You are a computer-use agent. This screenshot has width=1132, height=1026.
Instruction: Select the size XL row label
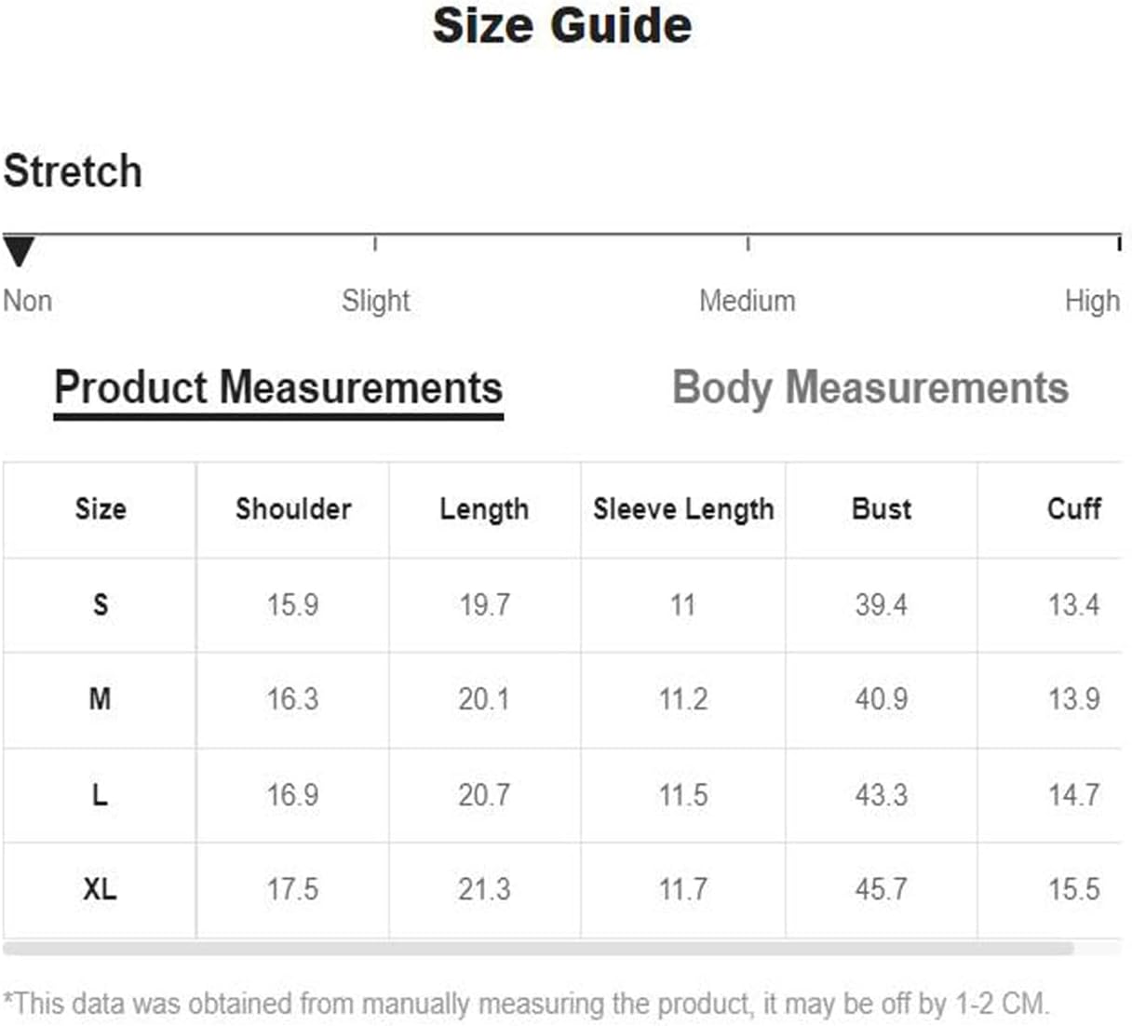click(x=101, y=889)
